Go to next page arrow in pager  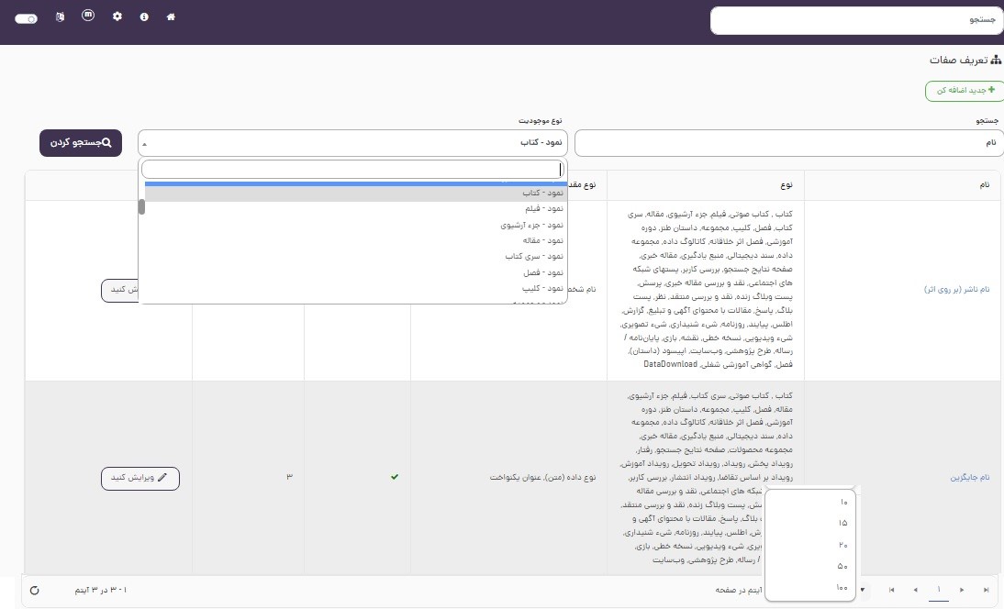[x=962, y=590]
